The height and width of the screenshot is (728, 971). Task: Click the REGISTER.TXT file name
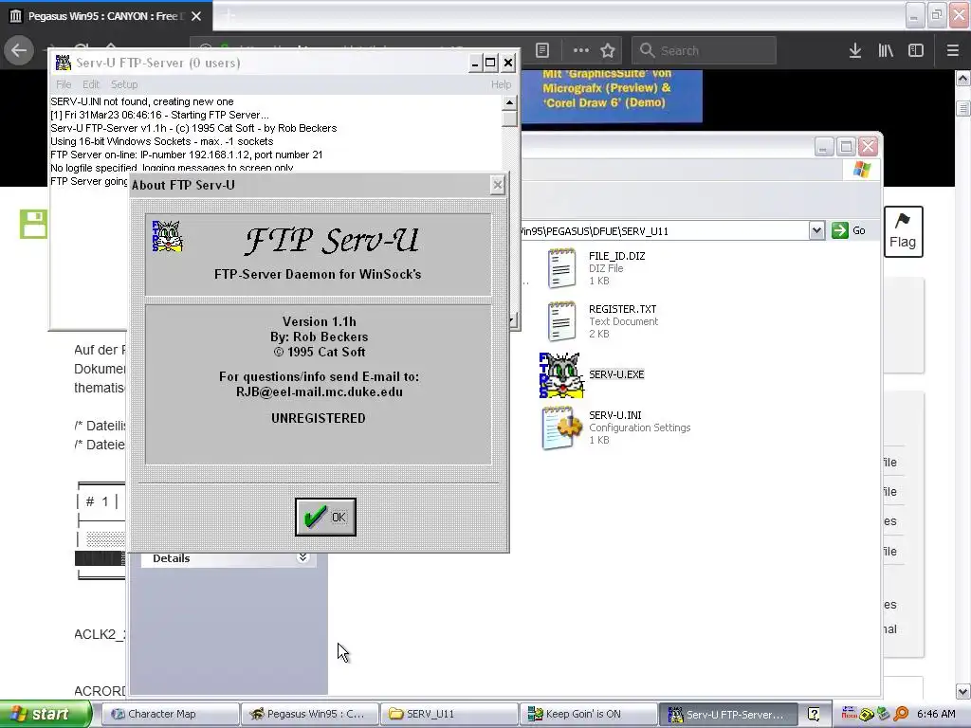(x=622, y=309)
